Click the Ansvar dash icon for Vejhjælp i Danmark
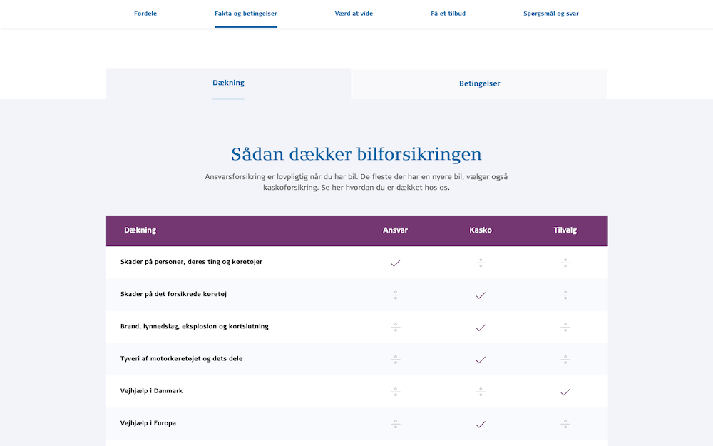 point(396,391)
